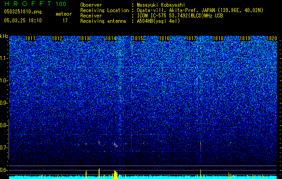Click the HROFFT 1.0.0 title text

(35, 4)
